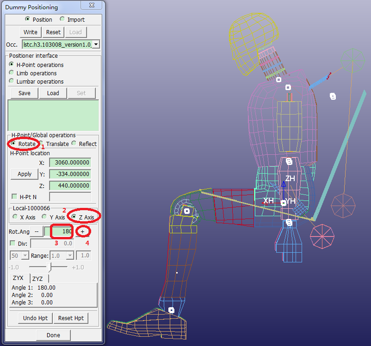Click the Rot.Ang input field showing 180

(x=61, y=231)
